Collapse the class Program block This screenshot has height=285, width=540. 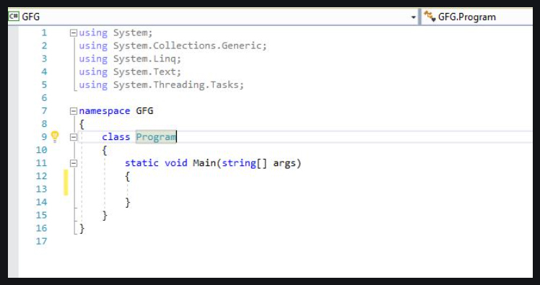tap(74, 137)
